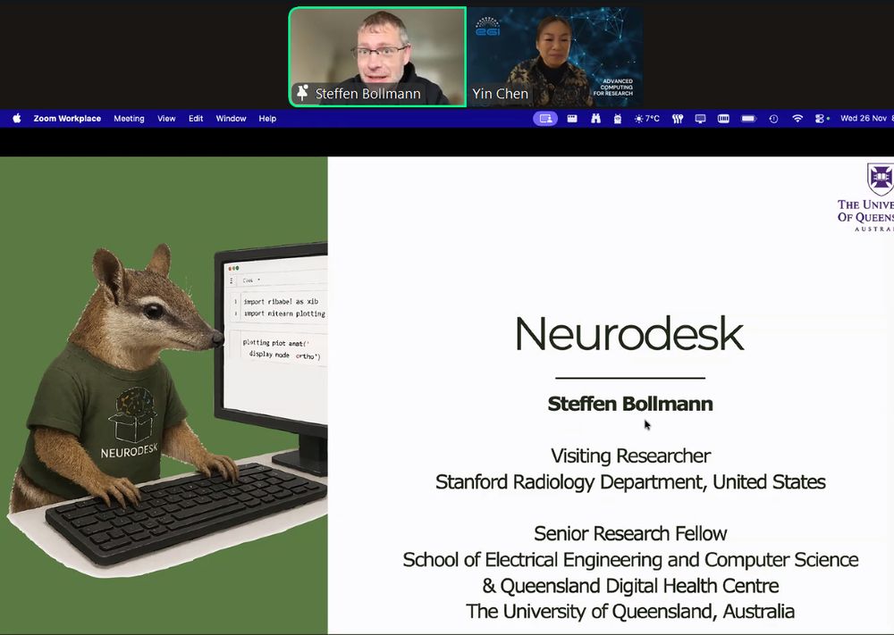The width and height of the screenshot is (894, 635).
Task: Click the three-forks menu bar icon
Action: (678, 119)
